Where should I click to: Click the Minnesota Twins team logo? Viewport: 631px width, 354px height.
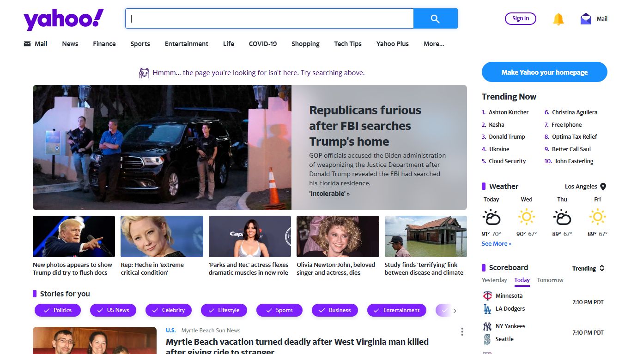pos(487,295)
